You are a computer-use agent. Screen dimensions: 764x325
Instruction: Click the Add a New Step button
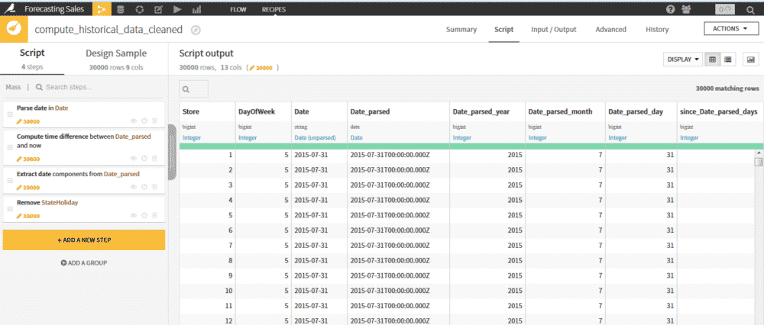point(84,240)
